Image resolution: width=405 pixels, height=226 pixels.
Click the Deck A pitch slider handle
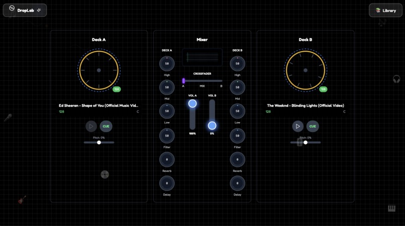pos(99,142)
